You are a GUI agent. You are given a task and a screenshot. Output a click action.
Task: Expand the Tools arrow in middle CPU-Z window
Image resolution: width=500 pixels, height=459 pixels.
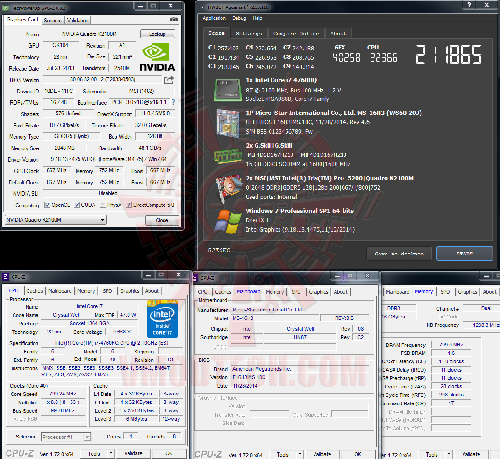(300, 454)
